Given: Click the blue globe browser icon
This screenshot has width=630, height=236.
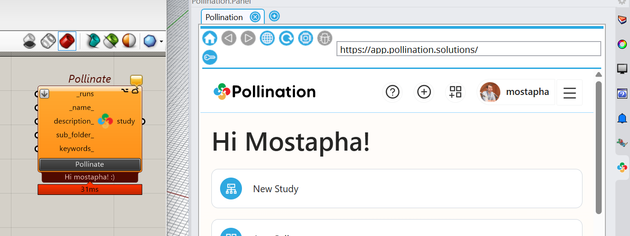Looking at the screenshot, I should coord(267,38).
